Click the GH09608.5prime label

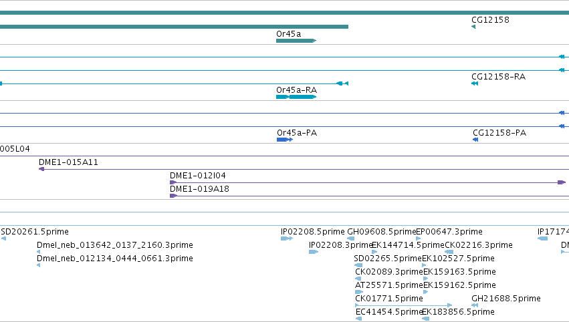point(381,232)
